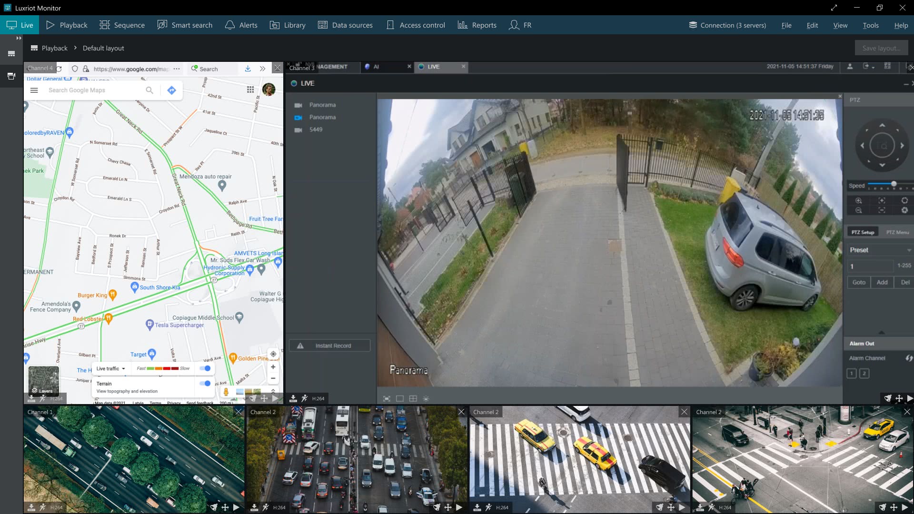The height and width of the screenshot is (514, 914).
Task: Click PTZ up arrow
Action: (882, 126)
